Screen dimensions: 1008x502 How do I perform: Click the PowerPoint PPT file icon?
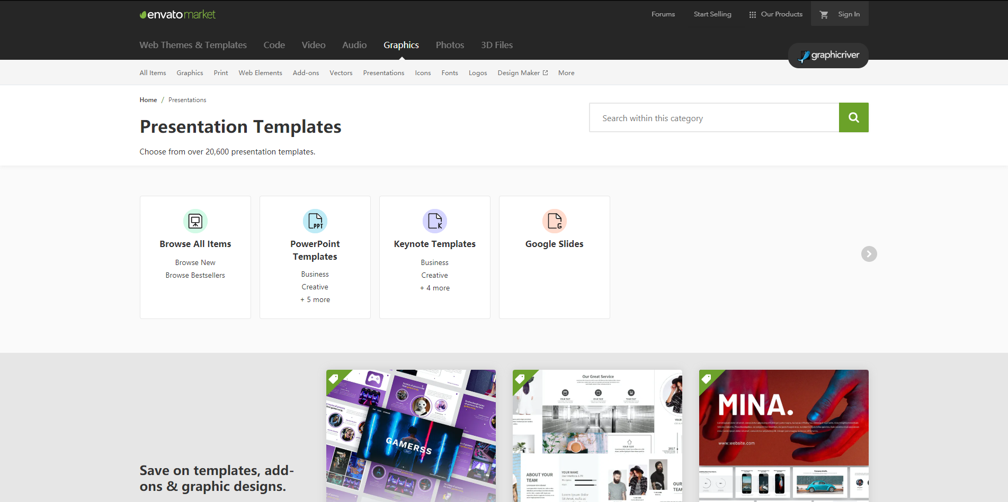[315, 221]
